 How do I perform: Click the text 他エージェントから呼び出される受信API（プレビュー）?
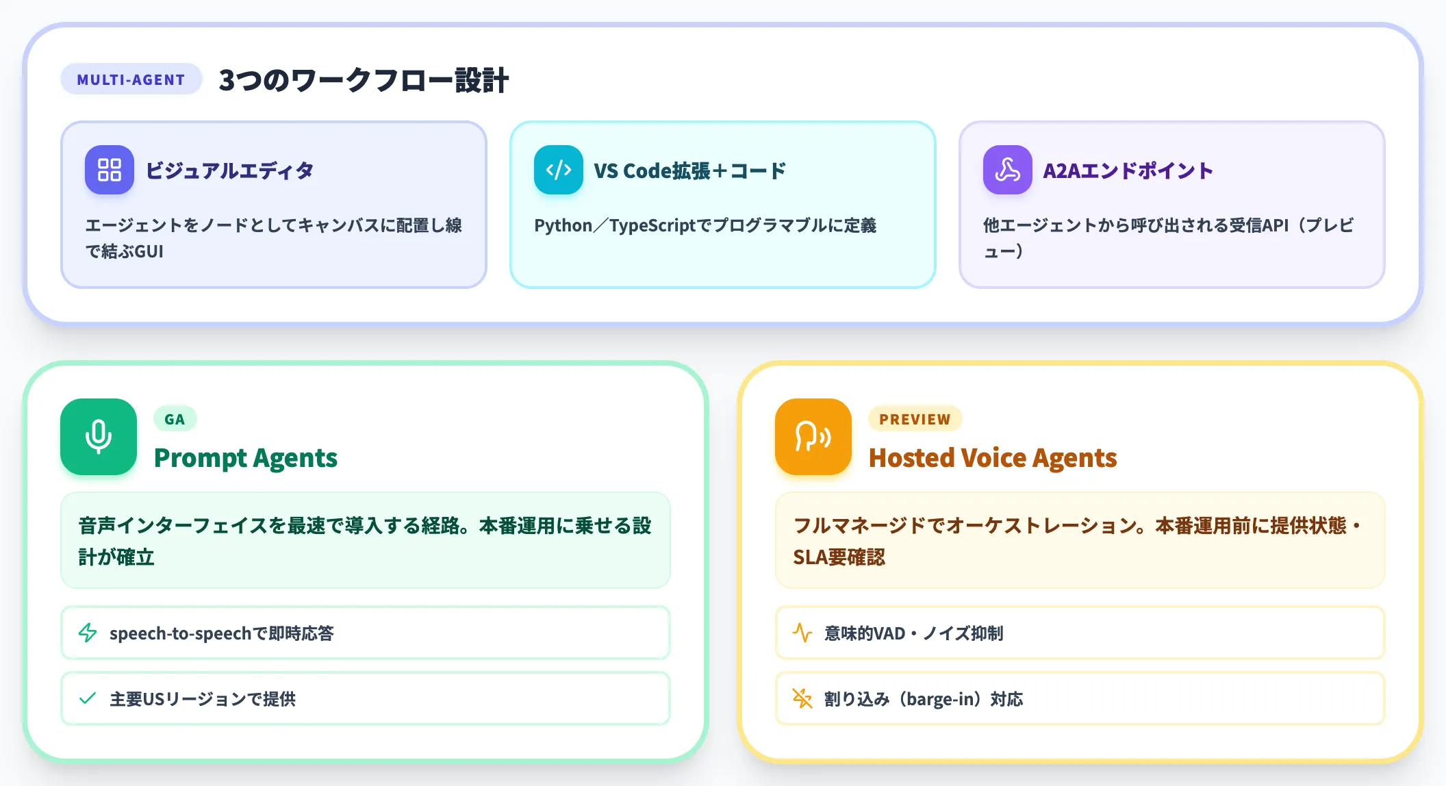[x=1168, y=238]
